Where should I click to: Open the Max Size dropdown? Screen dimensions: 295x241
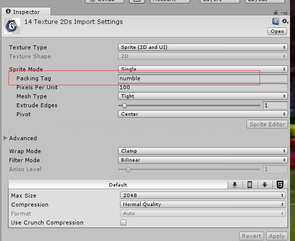(203, 196)
